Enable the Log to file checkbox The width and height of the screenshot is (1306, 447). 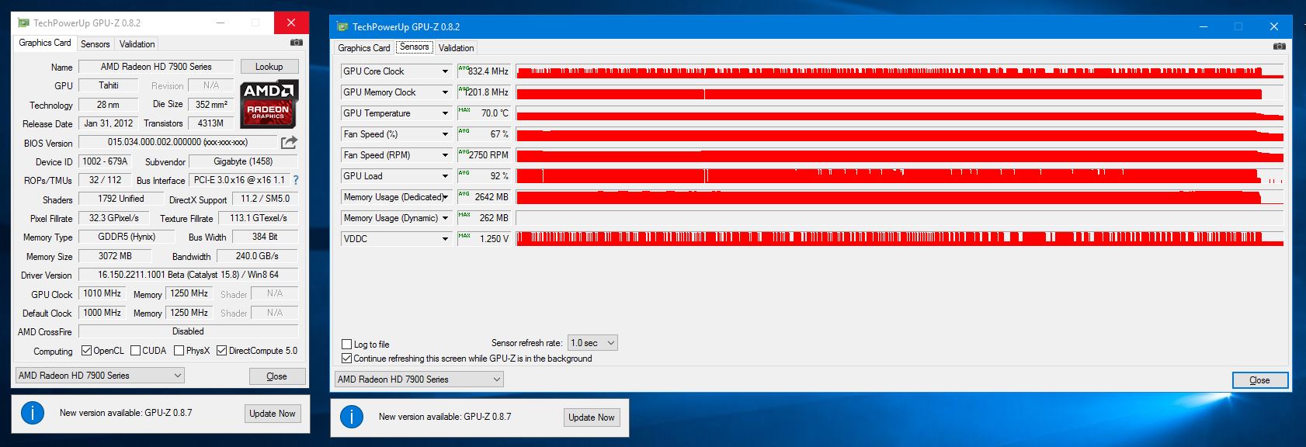pos(347,344)
